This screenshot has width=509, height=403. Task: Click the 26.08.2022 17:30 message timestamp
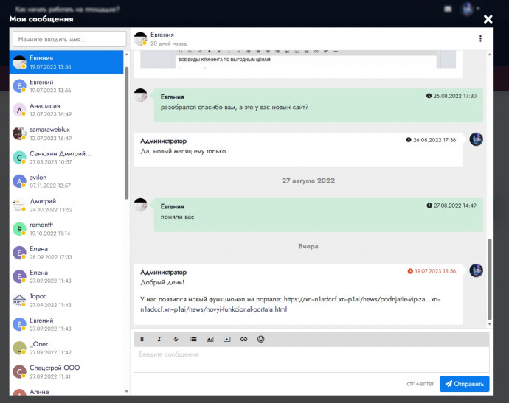click(451, 96)
